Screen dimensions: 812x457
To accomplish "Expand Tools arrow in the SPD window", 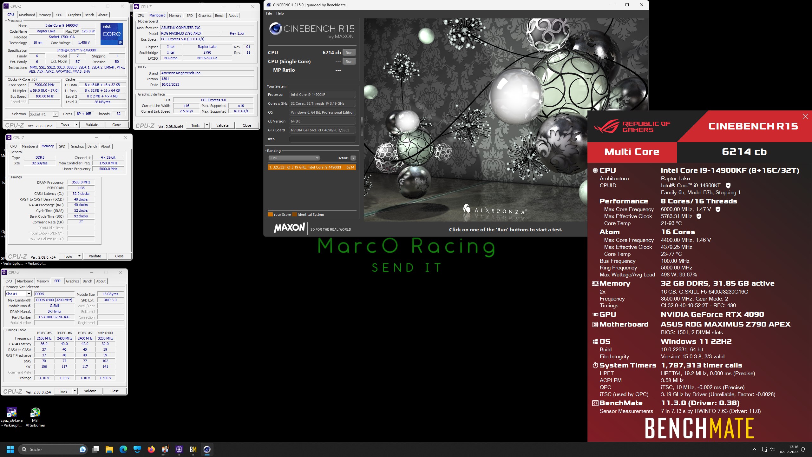I will point(75,391).
